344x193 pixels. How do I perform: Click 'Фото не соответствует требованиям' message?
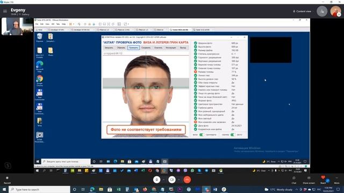[146, 130]
